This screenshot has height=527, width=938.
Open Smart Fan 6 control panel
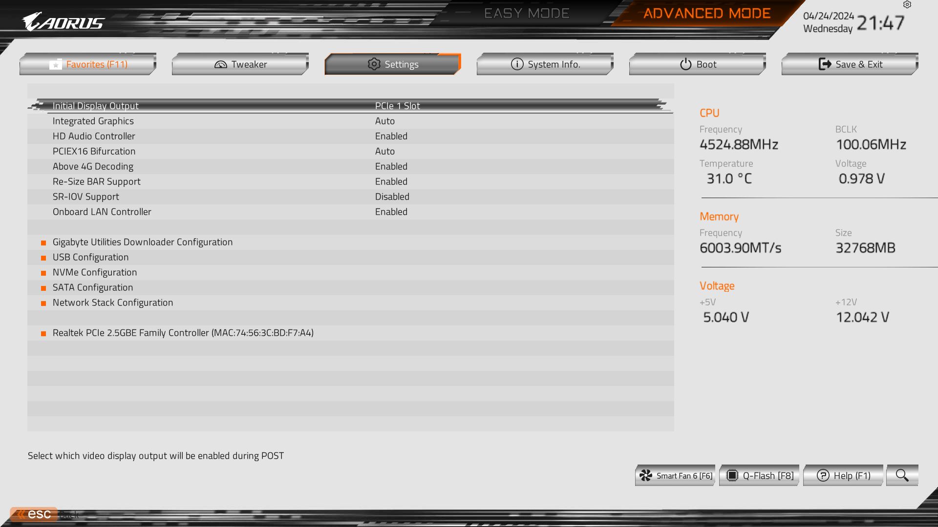676,476
